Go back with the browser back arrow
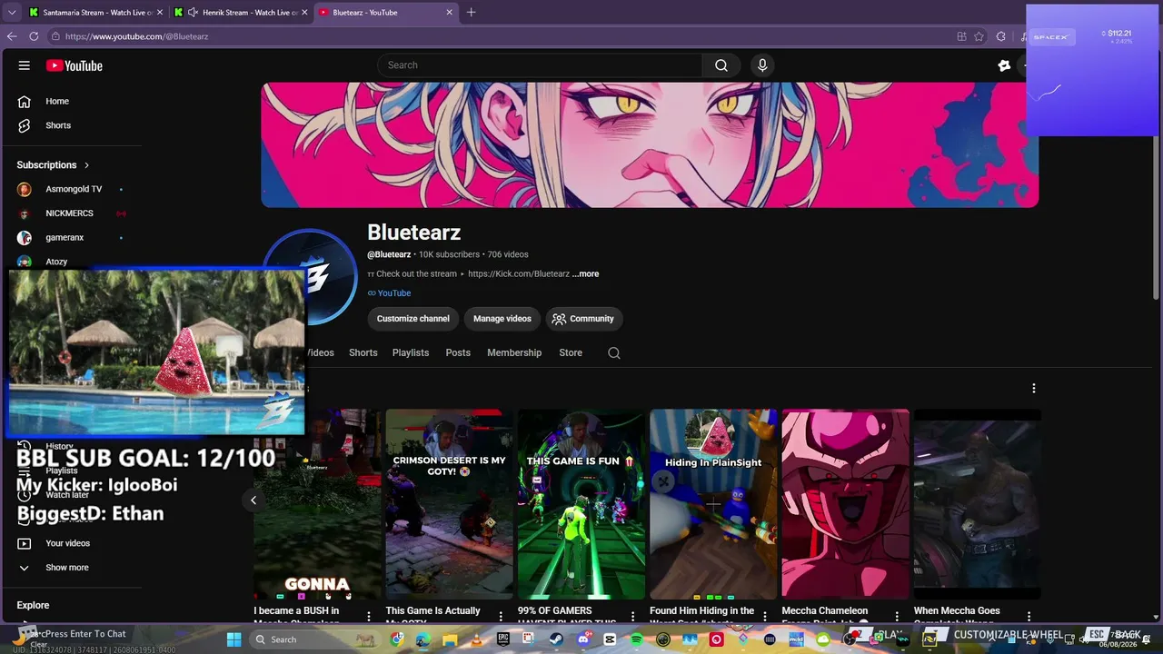1163x654 pixels. point(12,36)
